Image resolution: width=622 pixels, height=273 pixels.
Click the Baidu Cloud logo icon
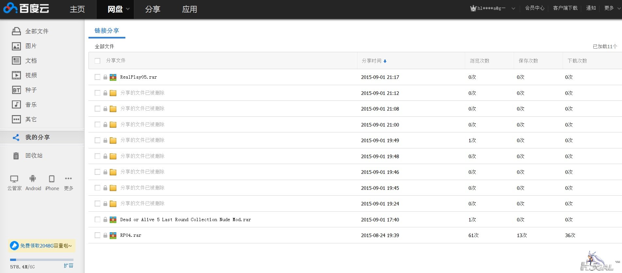pos(10,8)
